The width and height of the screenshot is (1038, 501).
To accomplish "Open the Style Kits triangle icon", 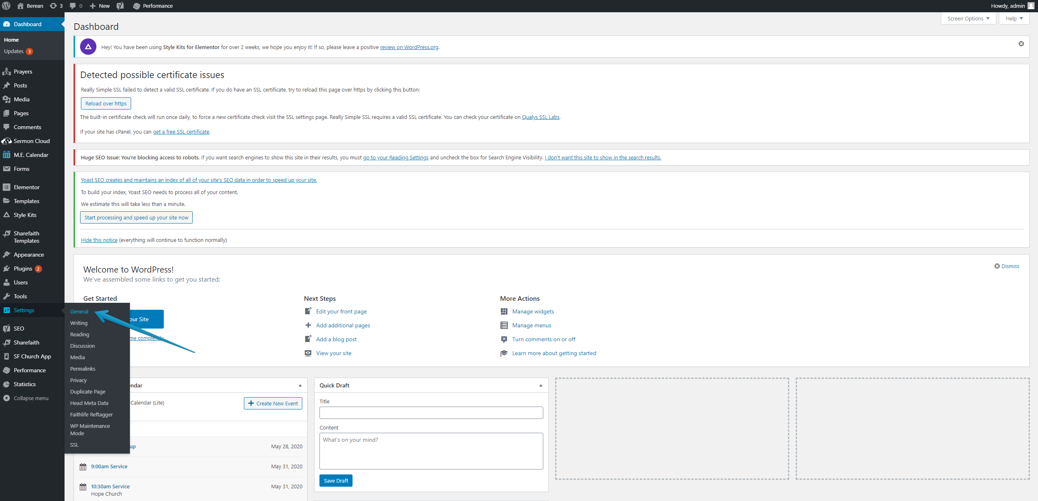I will (7, 215).
